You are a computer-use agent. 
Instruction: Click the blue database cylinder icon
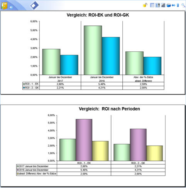169,5
